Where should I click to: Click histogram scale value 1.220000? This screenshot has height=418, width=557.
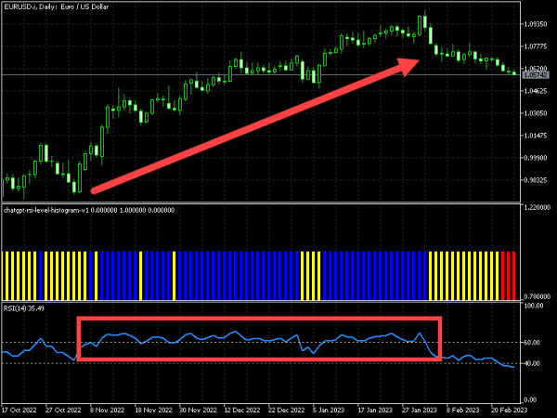(538, 207)
